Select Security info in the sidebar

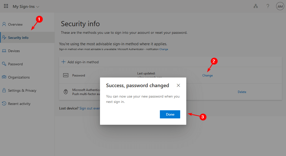tap(18, 38)
